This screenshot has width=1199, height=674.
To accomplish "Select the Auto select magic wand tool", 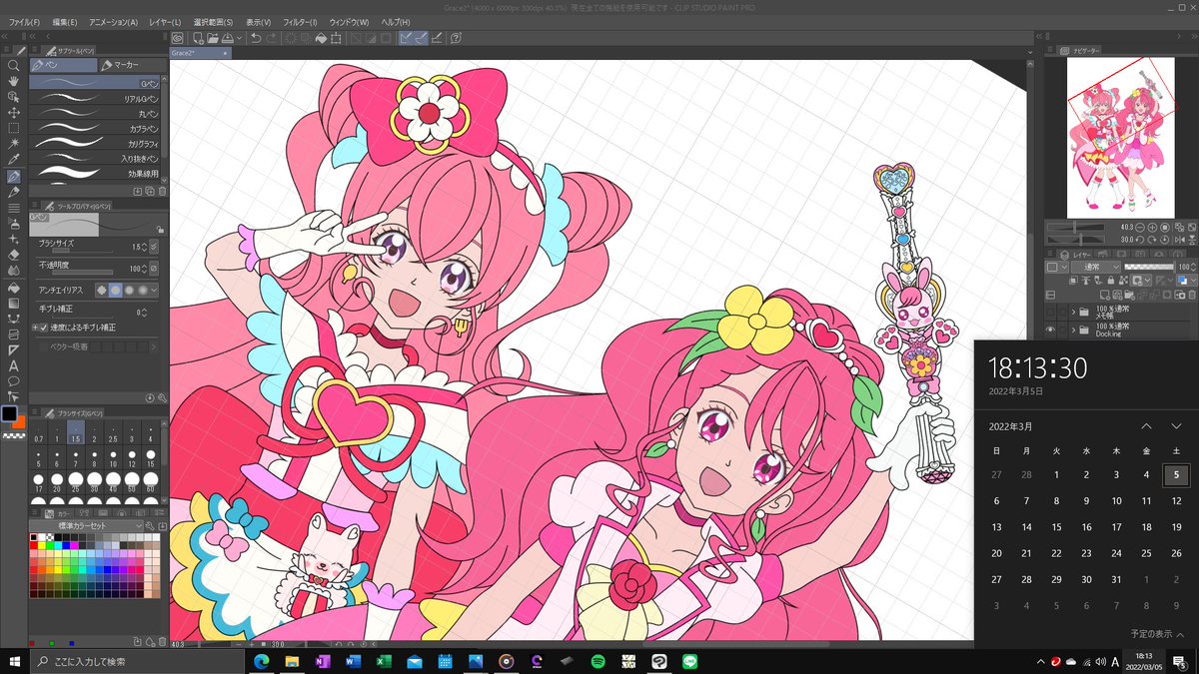I will click(x=13, y=145).
